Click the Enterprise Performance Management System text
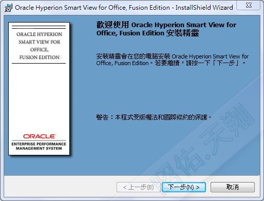 [39, 146]
